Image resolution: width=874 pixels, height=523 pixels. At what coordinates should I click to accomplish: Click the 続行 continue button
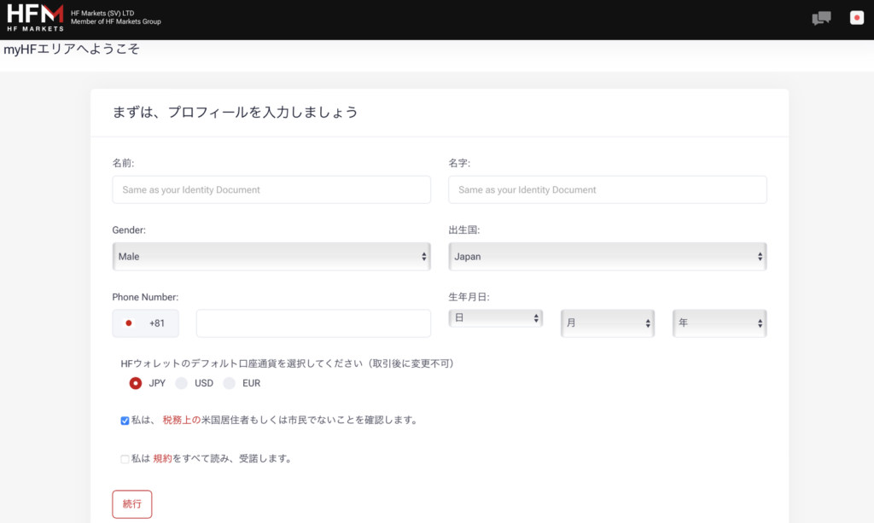coord(132,504)
